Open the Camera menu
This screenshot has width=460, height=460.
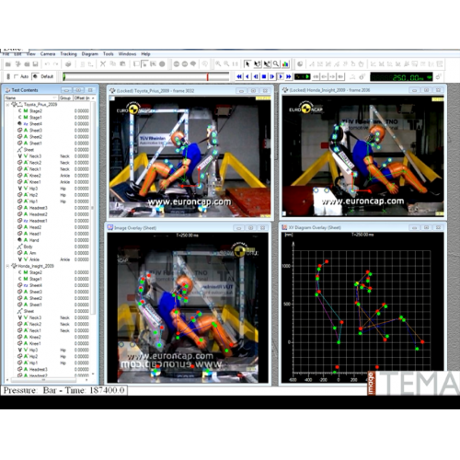coord(48,54)
